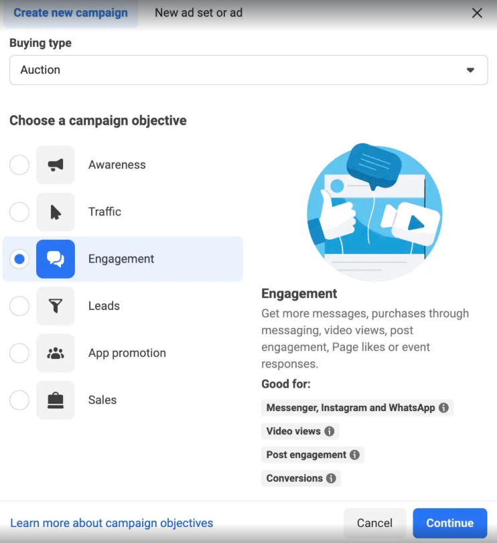
Task: Select the Leads radio button
Action: point(19,306)
